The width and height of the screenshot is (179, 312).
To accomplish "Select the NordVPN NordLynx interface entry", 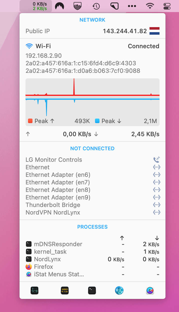I will pos(53,213).
